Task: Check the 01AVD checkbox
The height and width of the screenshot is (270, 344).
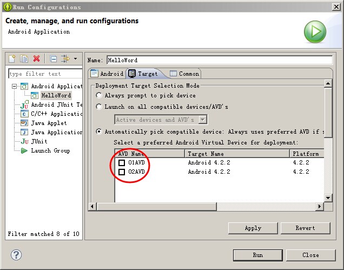Action: click(122, 162)
